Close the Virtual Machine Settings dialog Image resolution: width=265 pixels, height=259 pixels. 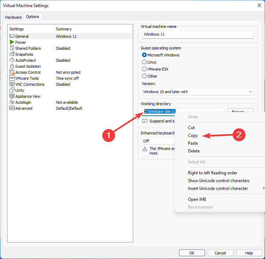coord(259,5)
